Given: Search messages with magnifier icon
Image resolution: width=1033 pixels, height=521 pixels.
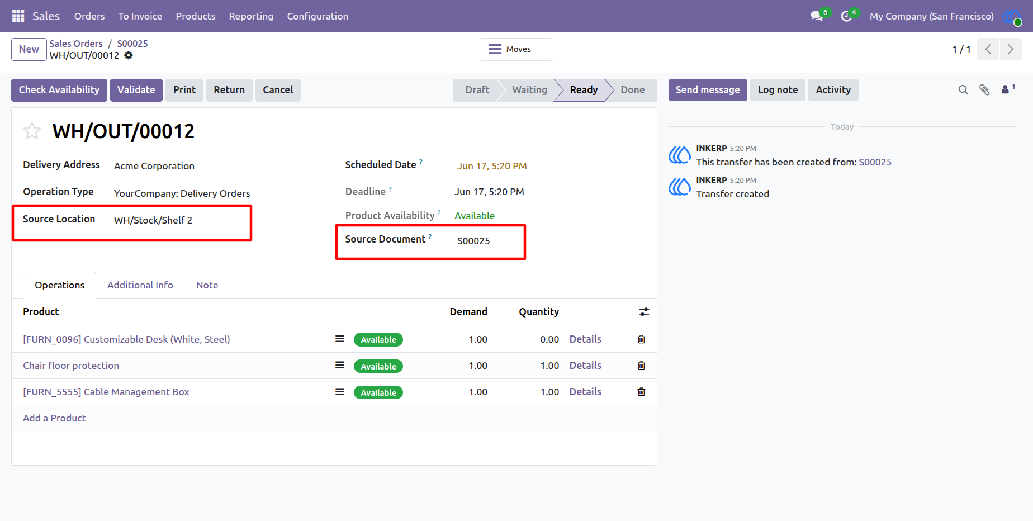Looking at the screenshot, I should [x=963, y=90].
